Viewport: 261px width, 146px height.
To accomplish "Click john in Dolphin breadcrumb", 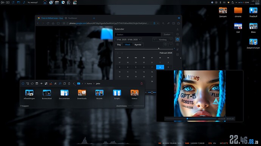I will [x=98, y=84].
